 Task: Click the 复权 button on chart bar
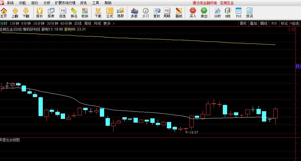[x=243, y=23]
